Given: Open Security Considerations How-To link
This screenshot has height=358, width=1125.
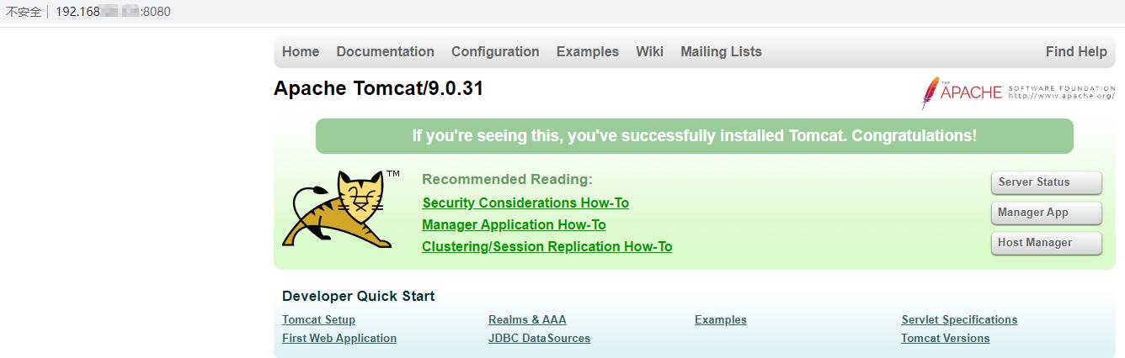Looking at the screenshot, I should 525,203.
